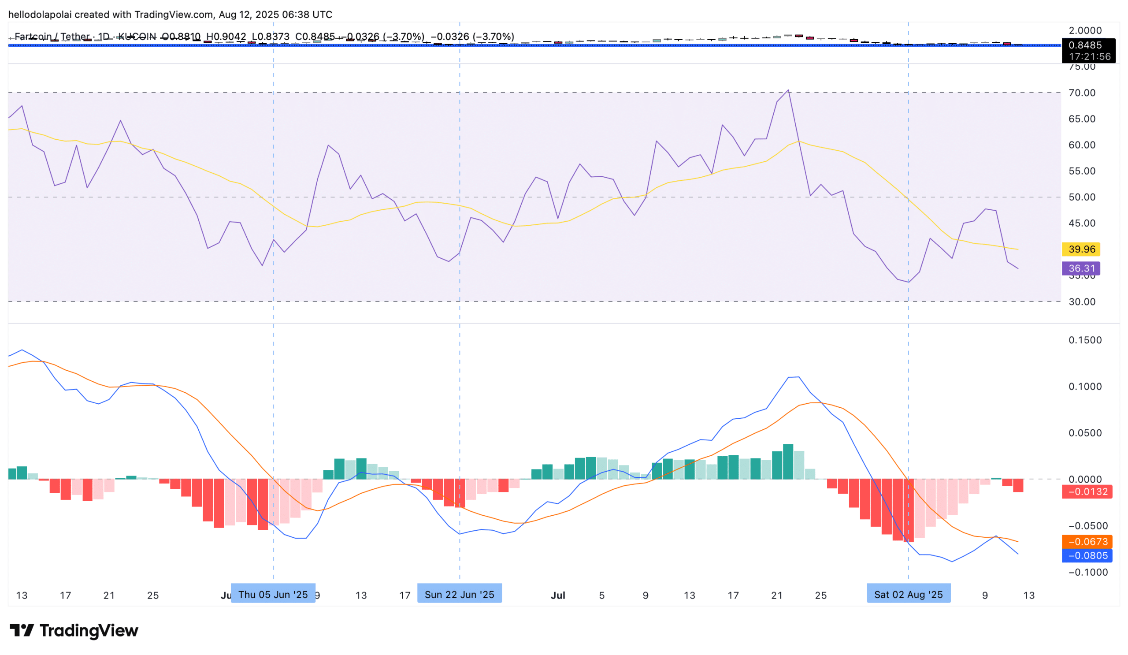Click the 30.00 RSI oversold scale label
This screenshot has height=655, width=1128.
click(x=1082, y=302)
